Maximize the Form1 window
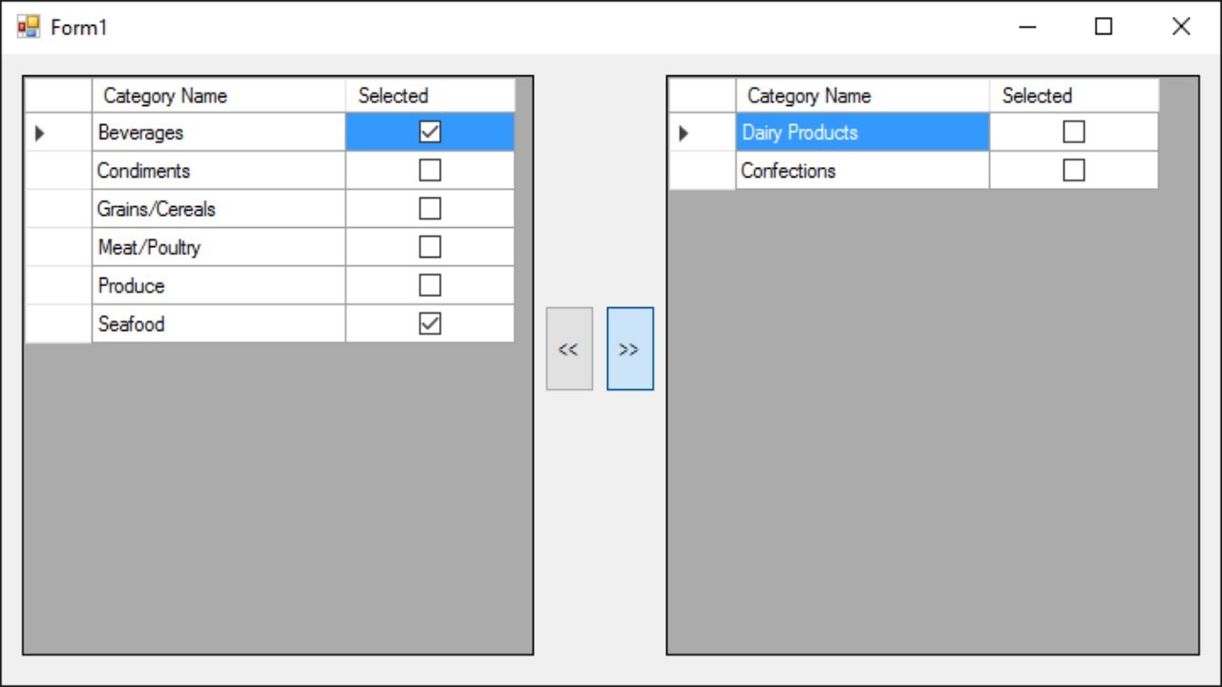The width and height of the screenshot is (1222, 687). coord(1104,27)
